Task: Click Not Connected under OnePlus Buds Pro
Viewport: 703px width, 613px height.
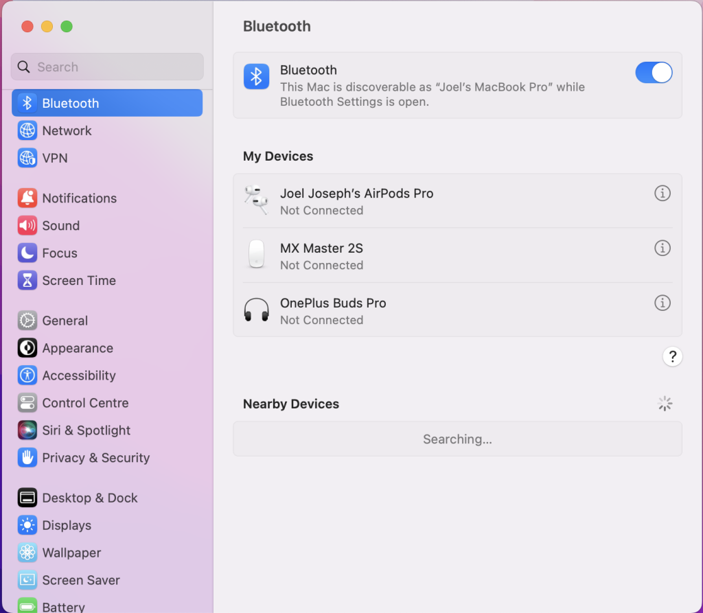Action: coord(321,320)
